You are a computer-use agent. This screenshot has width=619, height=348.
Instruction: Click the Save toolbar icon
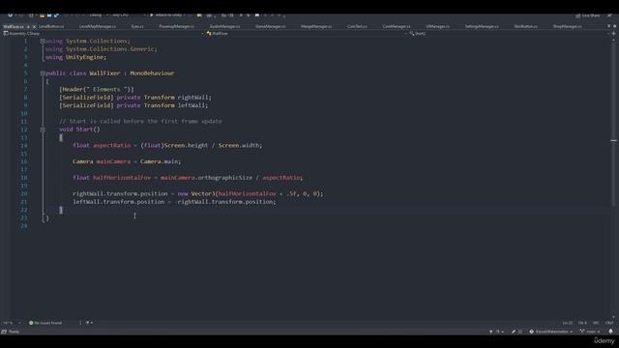coord(49,15)
